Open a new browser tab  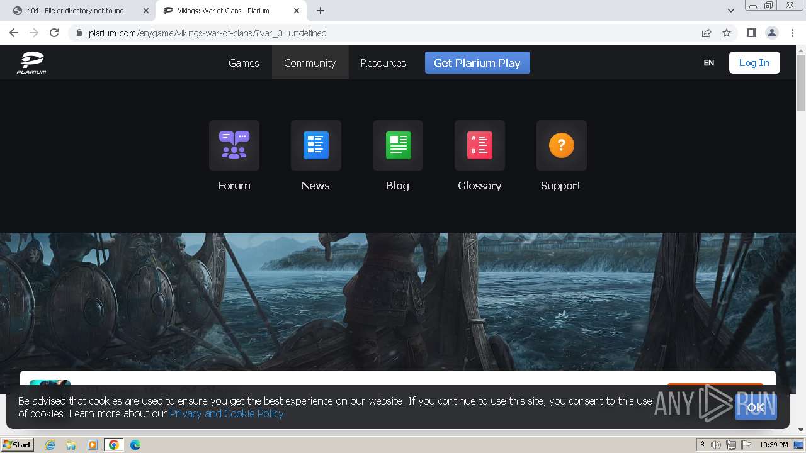(x=321, y=11)
